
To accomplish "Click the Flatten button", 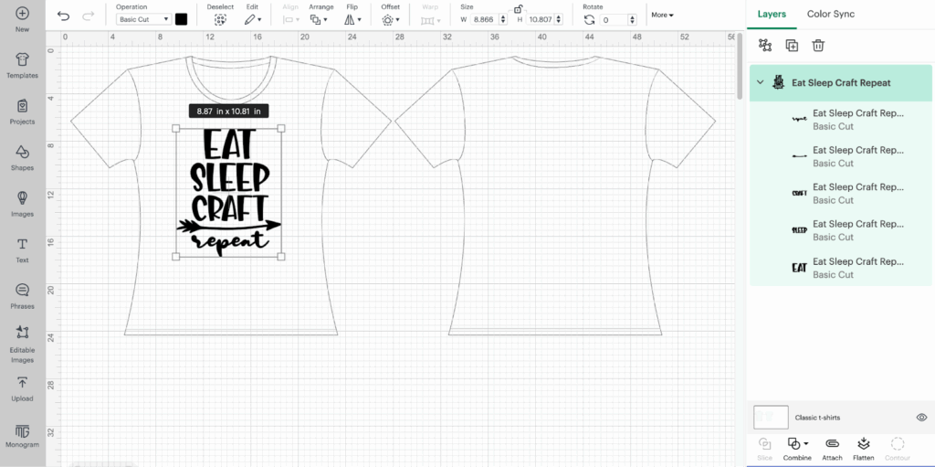I will click(863, 447).
